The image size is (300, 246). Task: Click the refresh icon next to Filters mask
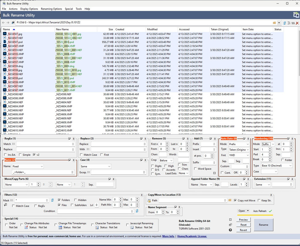click(x=52, y=200)
